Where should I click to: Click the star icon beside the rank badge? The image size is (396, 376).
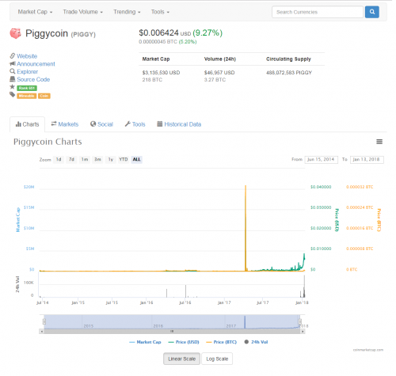click(x=13, y=87)
